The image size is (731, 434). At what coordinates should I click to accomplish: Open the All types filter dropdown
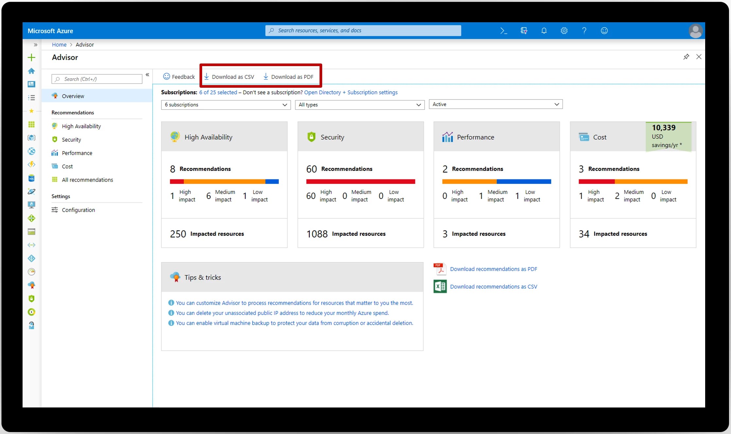pyautogui.click(x=418, y=105)
